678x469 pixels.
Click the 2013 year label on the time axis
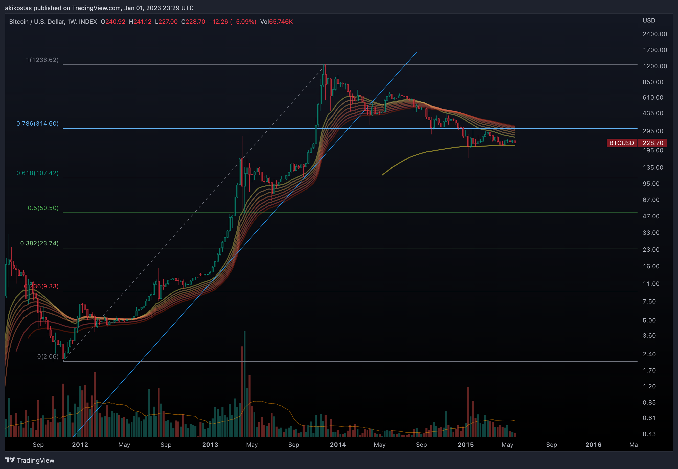[210, 444]
